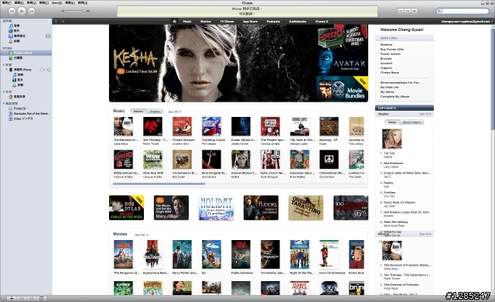Click the last view mode button top right
The height and width of the screenshot is (302, 495).
pos(415,11)
